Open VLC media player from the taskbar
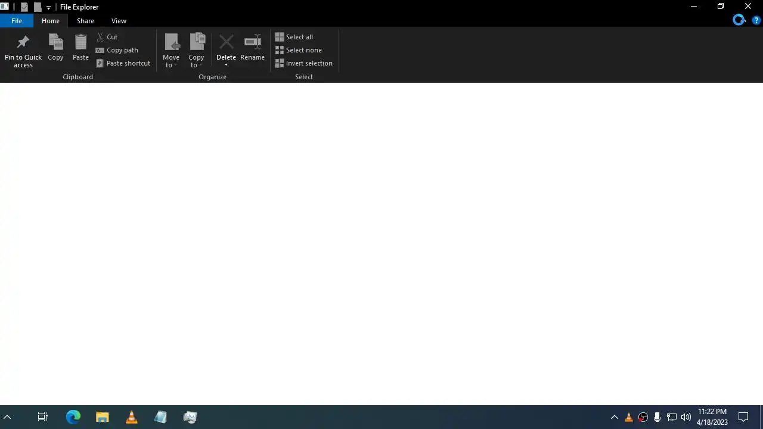This screenshot has width=763, height=429. click(131, 417)
